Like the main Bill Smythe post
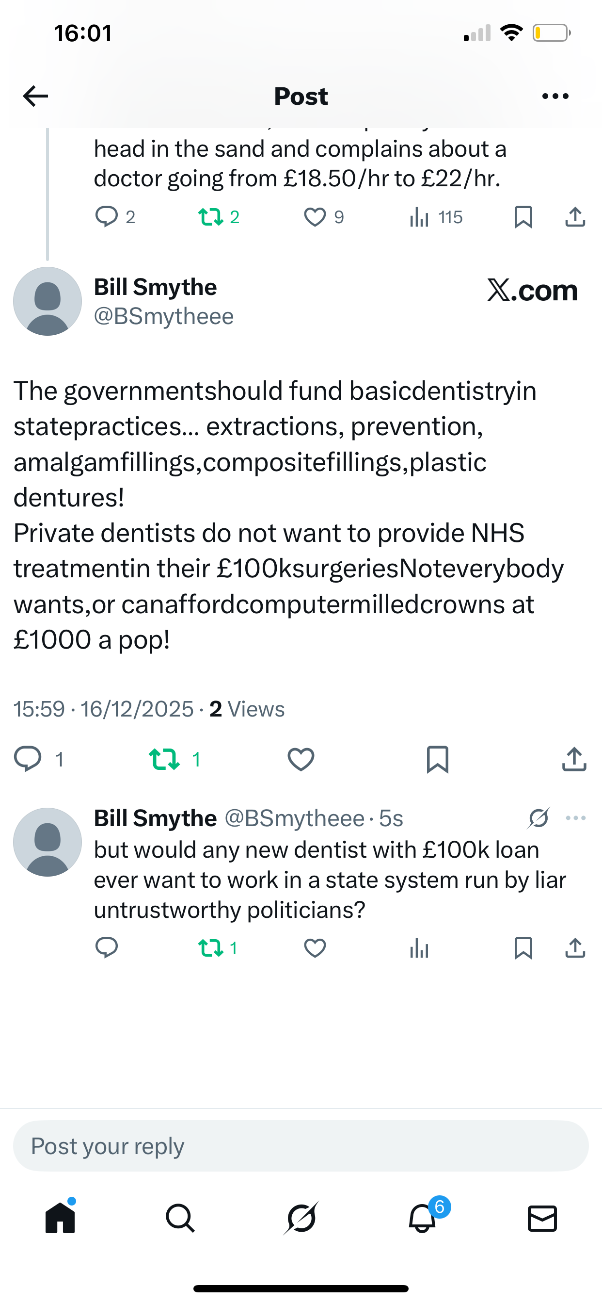 [x=301, y=759]
